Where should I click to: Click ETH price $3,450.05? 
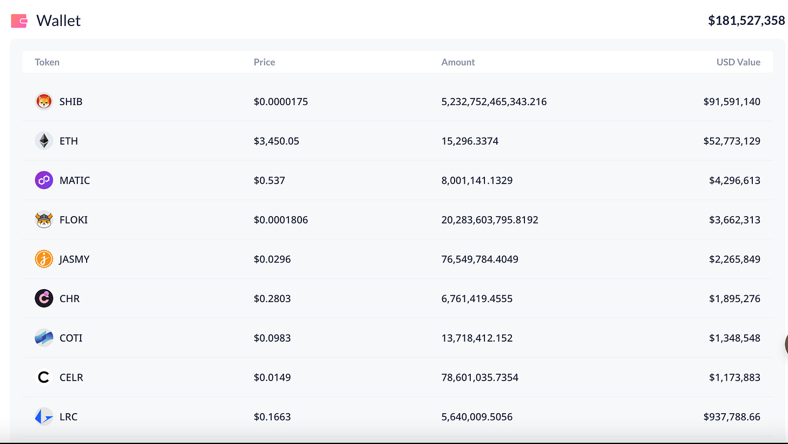point(277,141)
